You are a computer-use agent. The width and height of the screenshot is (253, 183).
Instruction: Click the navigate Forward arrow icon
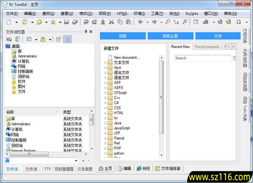tap(154, 22)
